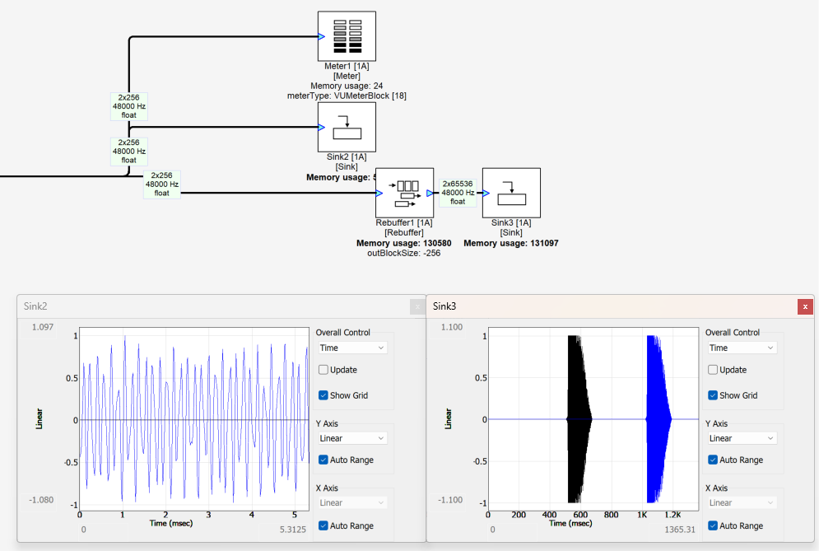This screenshot has height=551, width=819.
Task: Open Overall Control dropdown in Sink2
Action: (x=352, y=348)
